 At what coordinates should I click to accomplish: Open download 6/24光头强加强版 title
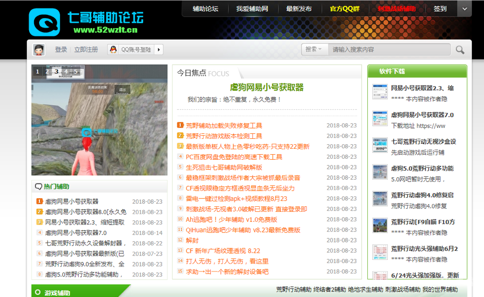(425, 275)
